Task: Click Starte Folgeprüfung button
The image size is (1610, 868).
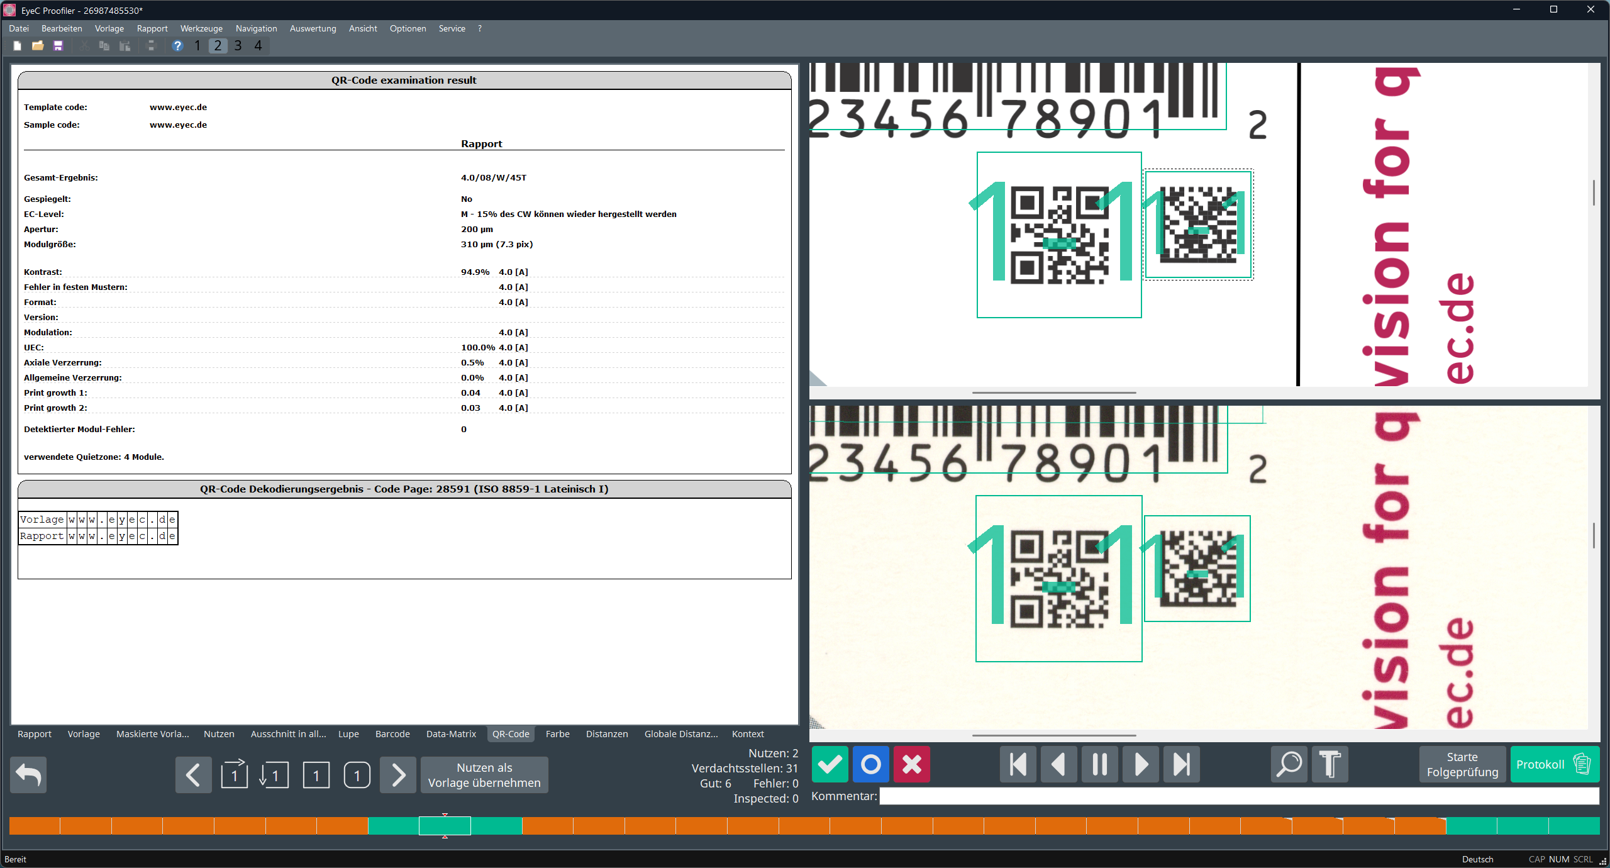Action: pos(1462,764)
